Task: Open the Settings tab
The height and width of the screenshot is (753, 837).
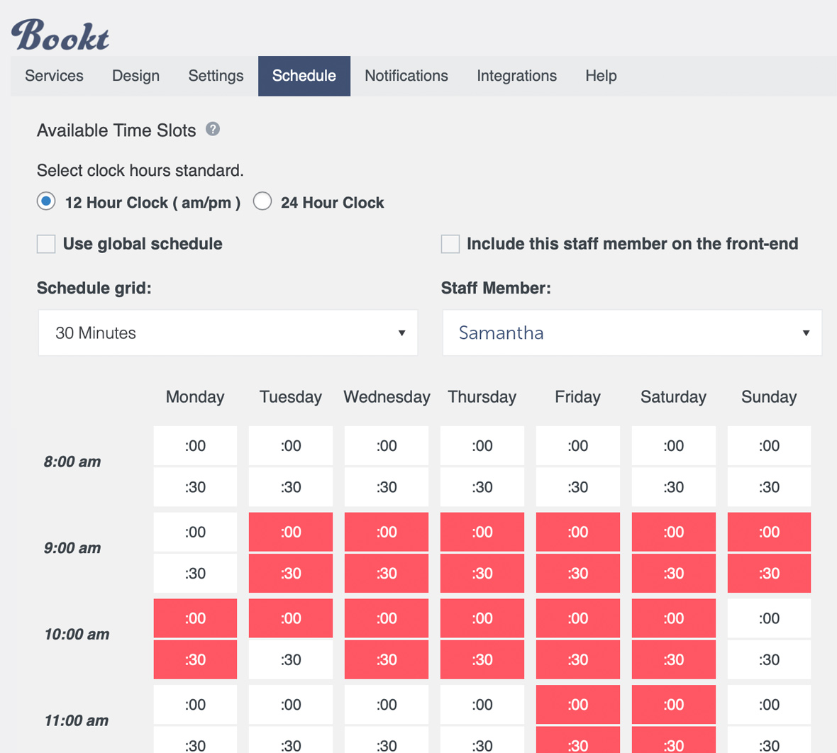Action: [x=216, y=76]
